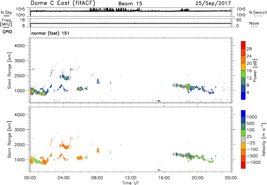Pick the 24–28 dB swatch in Power colorbar
267x185 pixels.
point(243,52)
